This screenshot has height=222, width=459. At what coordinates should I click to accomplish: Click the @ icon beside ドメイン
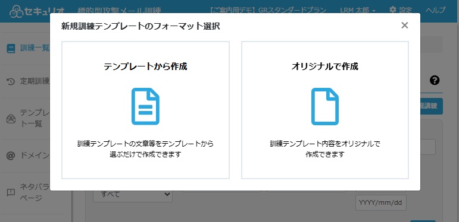point(11,156)
